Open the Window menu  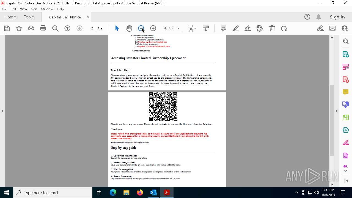coord(47,9)
